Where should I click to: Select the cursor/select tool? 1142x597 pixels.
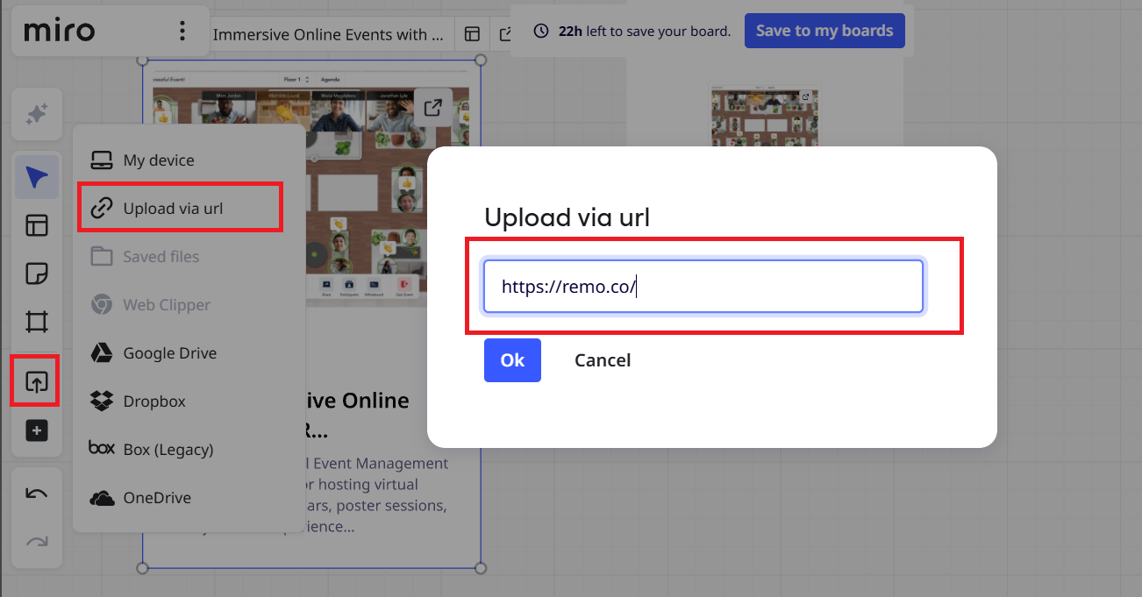click(x=36, y=176)
